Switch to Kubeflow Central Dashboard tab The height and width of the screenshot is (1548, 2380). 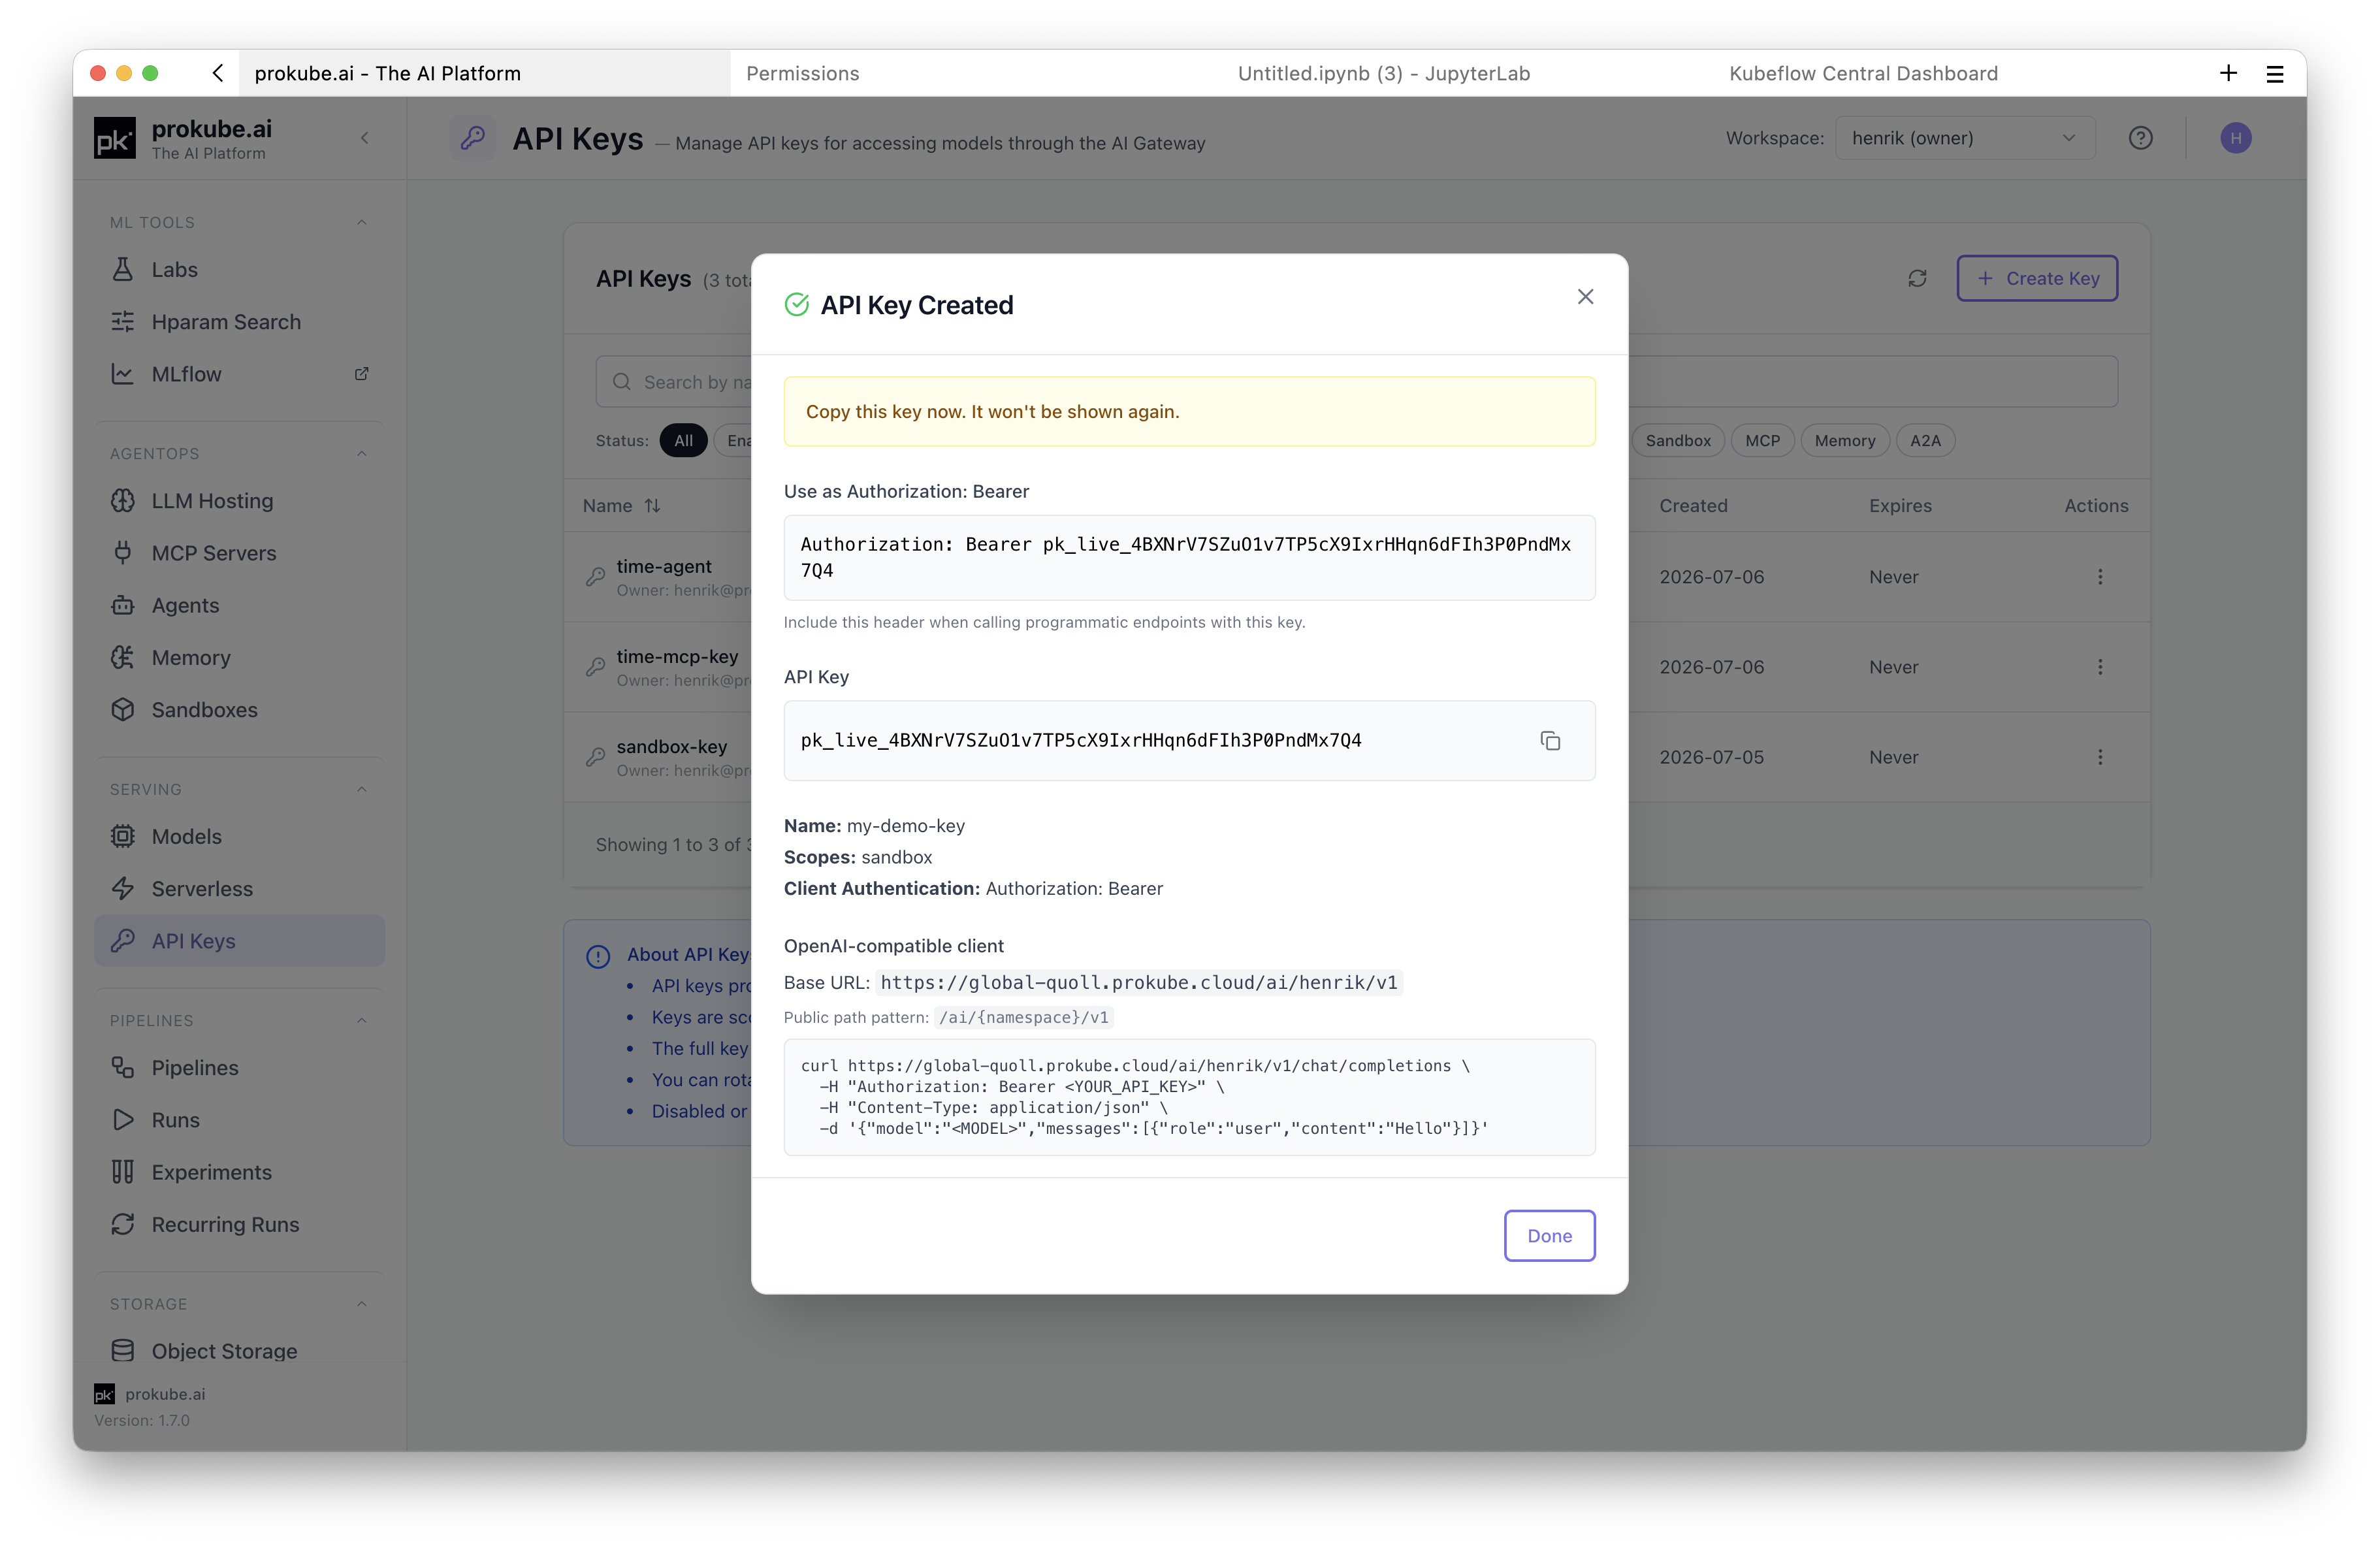pyautogui.click(x=1864, y=73)
